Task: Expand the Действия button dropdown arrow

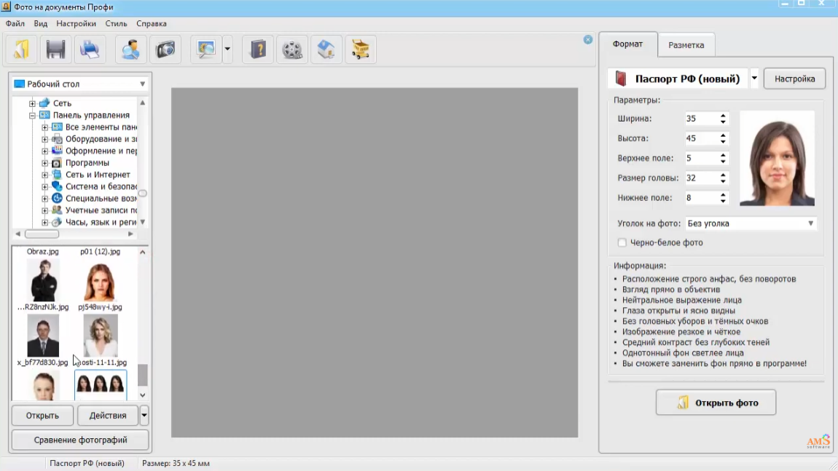Action: point(144,415)
